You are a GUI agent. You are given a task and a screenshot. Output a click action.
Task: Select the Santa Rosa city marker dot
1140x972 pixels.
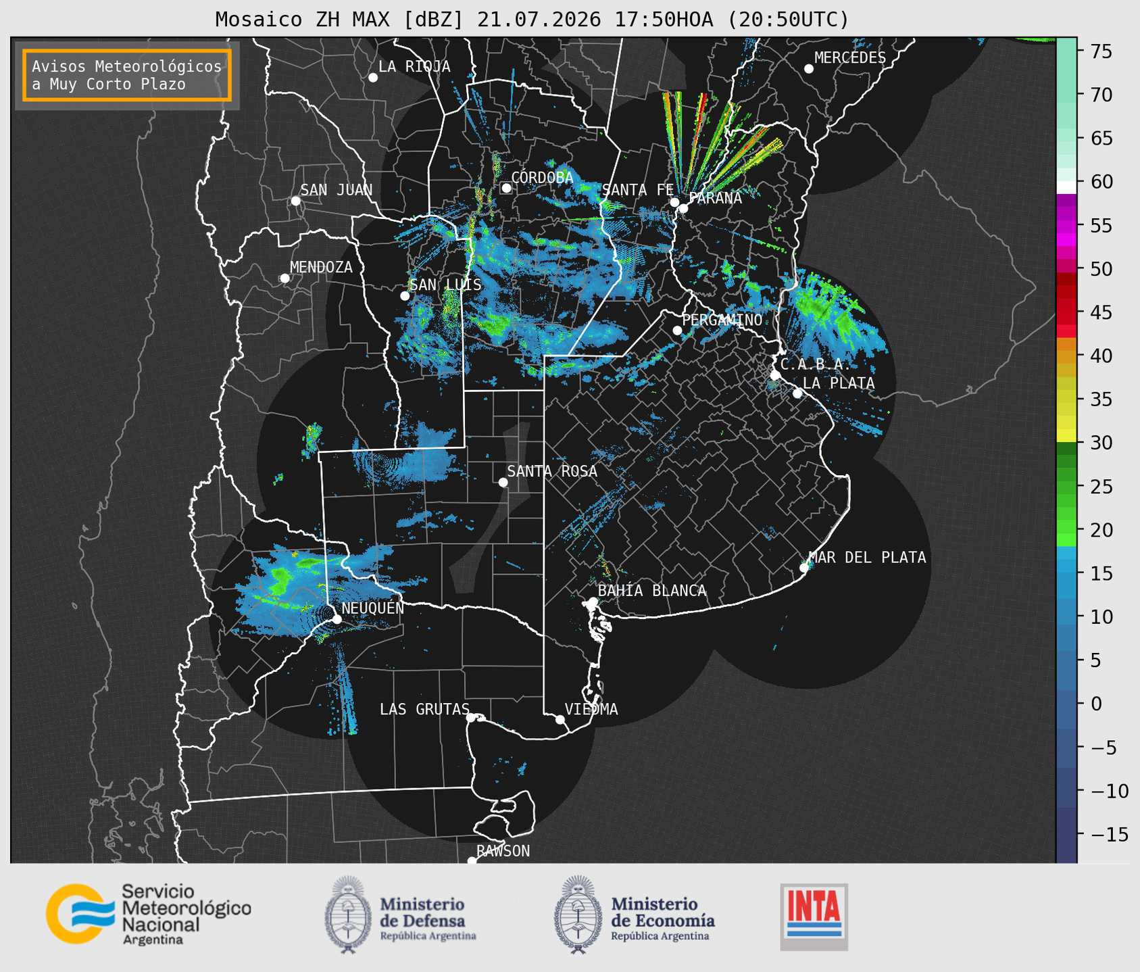tap(503, 482)
